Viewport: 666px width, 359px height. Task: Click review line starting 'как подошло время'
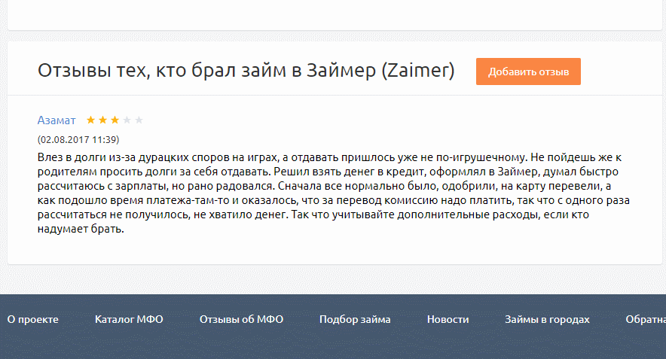334,200
